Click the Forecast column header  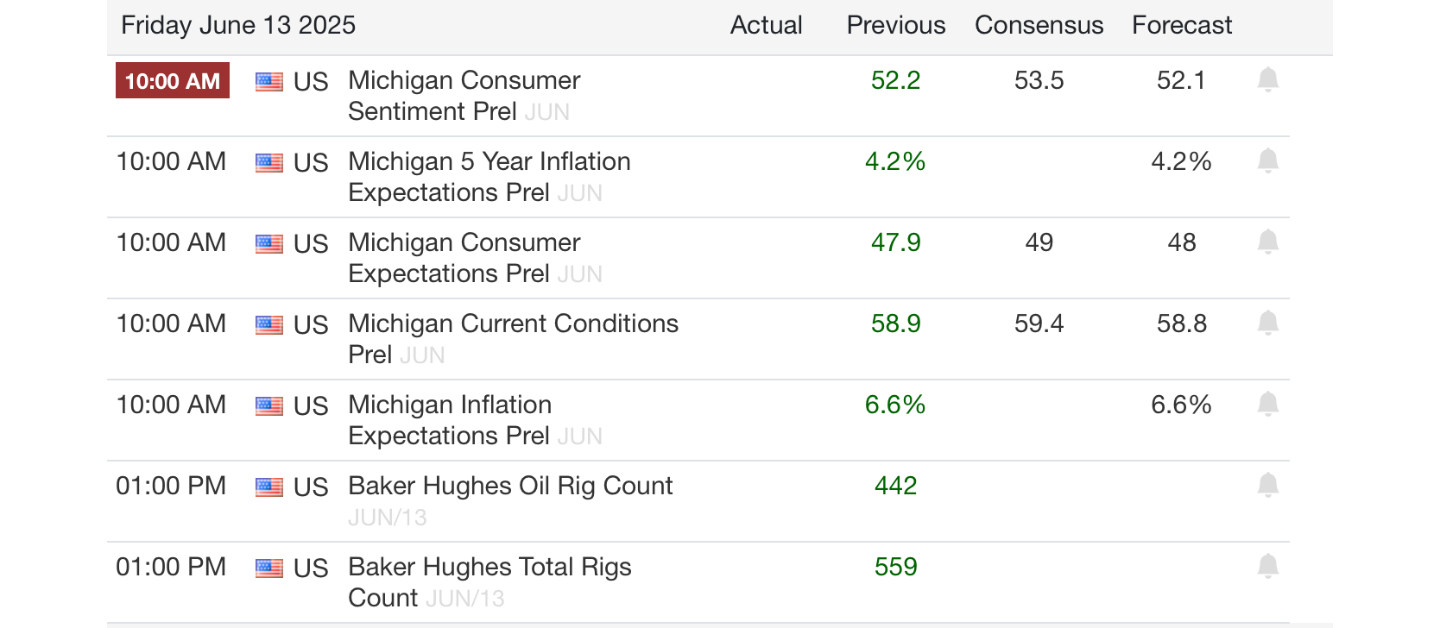tap(1182, 25)
